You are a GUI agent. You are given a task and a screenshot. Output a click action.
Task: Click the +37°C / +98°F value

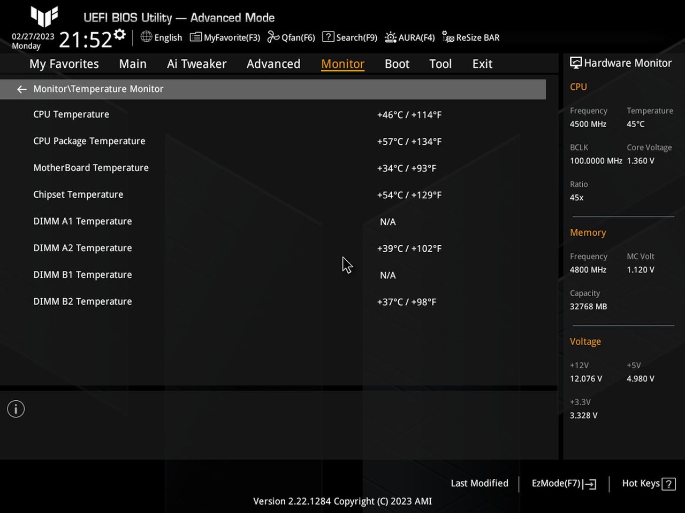[407, 302]
